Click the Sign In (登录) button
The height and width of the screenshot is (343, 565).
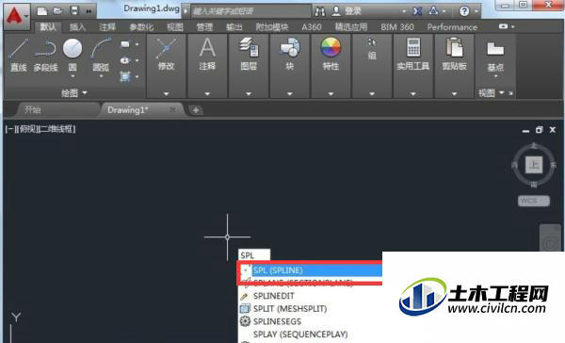pos(347,11)
